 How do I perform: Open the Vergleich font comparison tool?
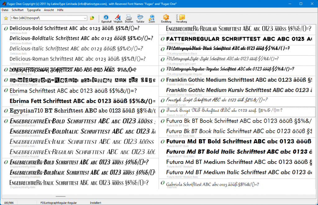(x=118, y=18)
